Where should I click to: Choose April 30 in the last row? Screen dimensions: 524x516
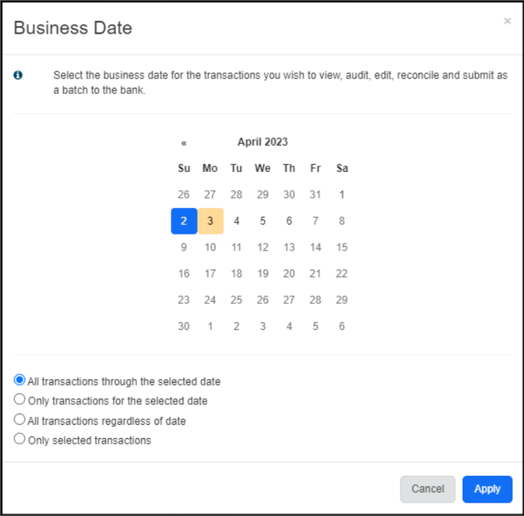[x=184, y=326]
